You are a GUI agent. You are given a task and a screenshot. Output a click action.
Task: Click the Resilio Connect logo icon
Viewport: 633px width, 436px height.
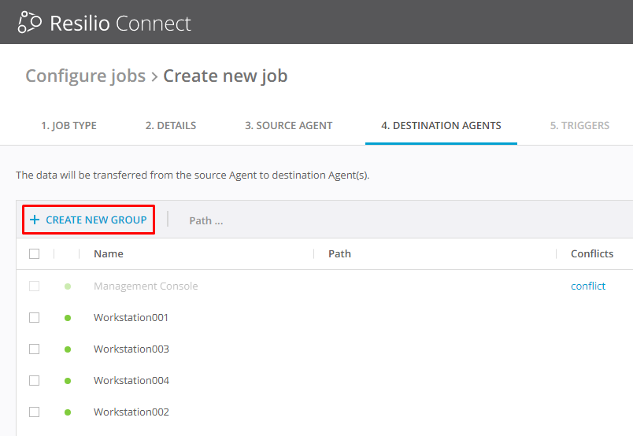29,23
